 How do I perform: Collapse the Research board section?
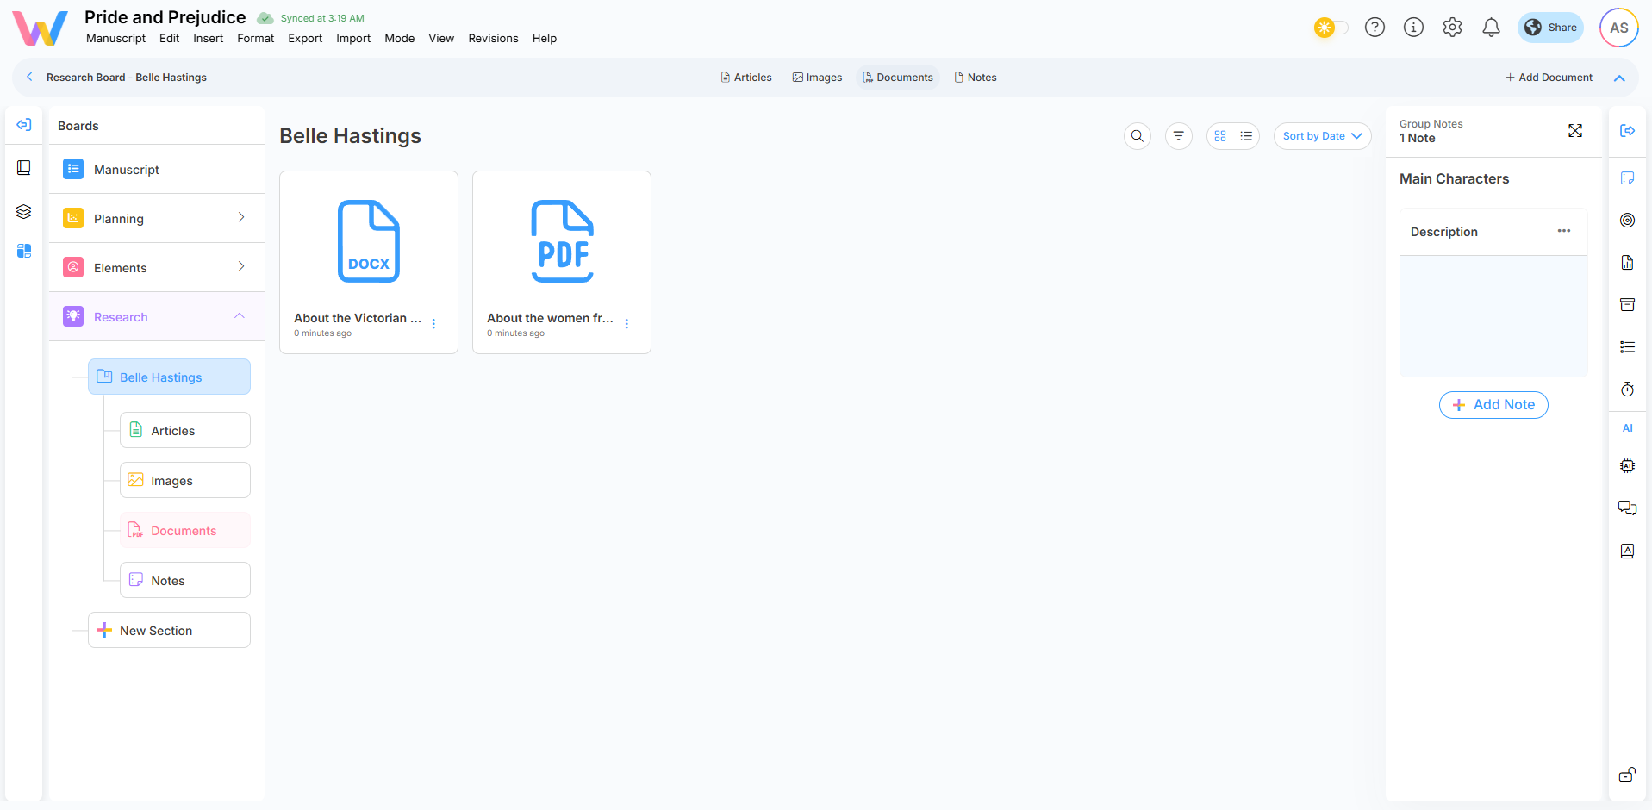240,316
